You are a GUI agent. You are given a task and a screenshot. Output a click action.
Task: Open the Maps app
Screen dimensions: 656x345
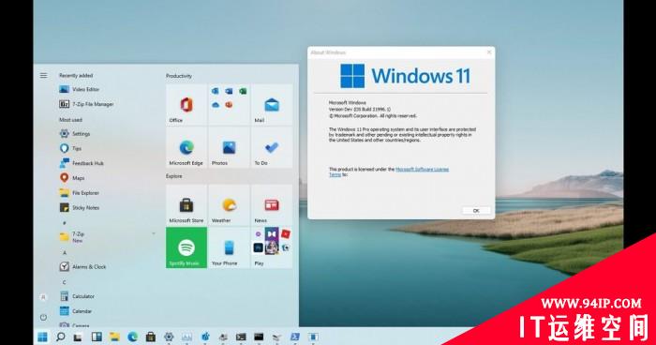72,178
